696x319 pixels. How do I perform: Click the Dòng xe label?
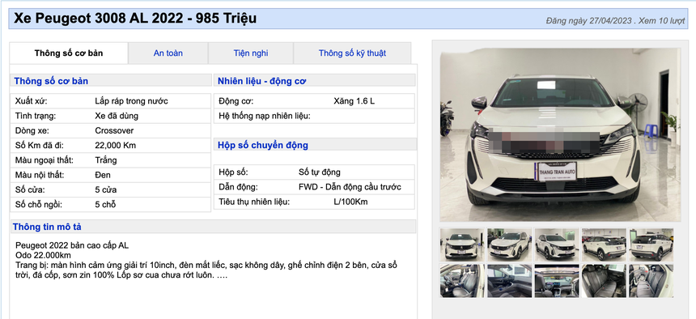[x=32, y=130]
